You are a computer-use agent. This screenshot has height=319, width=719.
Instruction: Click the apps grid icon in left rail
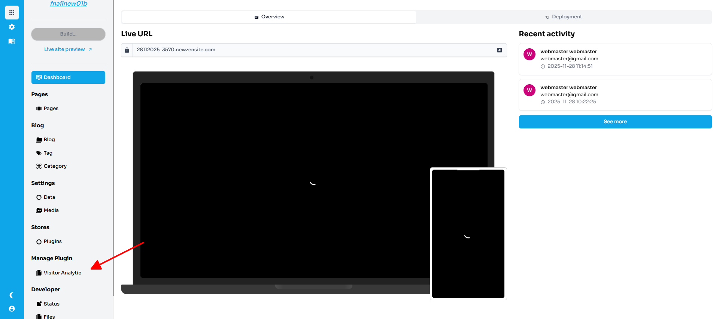(12, 12)
